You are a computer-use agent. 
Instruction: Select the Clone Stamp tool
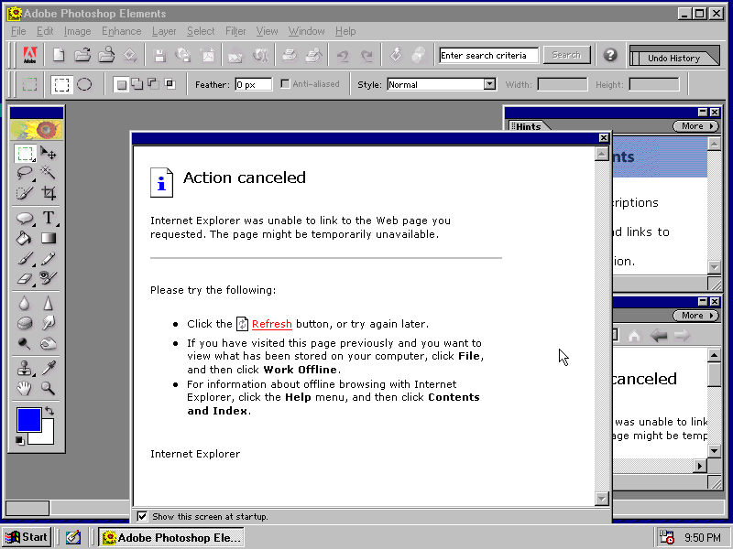click(25, 369)
